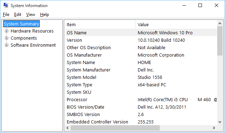Select the Processor row label
Image resolution: width=225 pixels, height=133 pixels.
pyautogui.click(x=77, y=100)
